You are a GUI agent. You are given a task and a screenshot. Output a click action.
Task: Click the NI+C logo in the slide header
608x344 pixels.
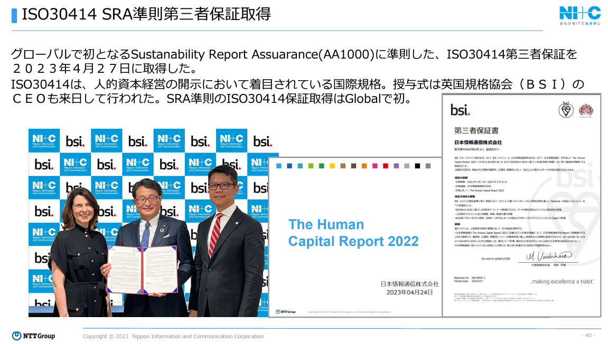(x=580, y=13)
